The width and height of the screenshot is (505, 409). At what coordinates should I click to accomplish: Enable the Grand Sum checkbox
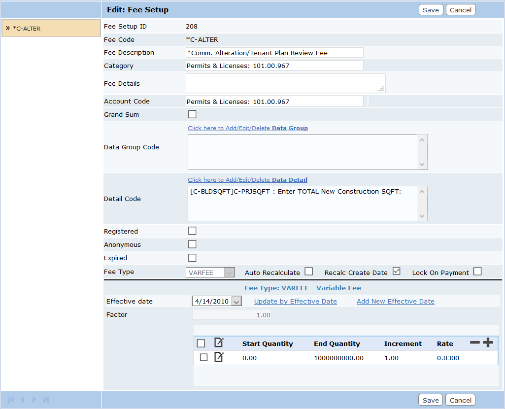coord(192,114)
